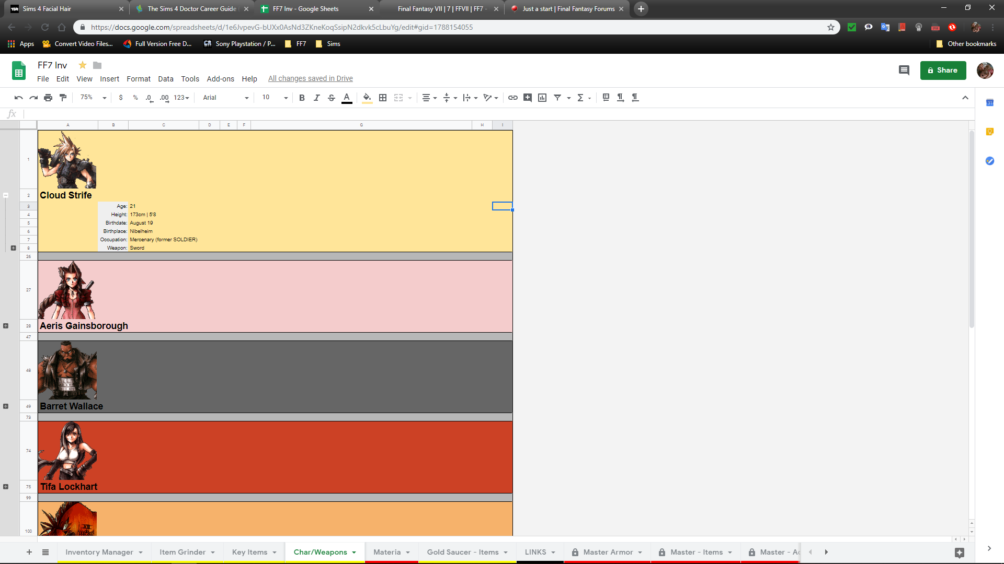Viewport: 1004px width, 564px height.
Task: Open the Insert menu
Action: [x=109, y=79]
